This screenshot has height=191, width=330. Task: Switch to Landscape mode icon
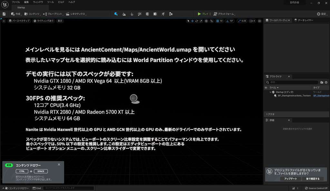(x=124, y=14)
